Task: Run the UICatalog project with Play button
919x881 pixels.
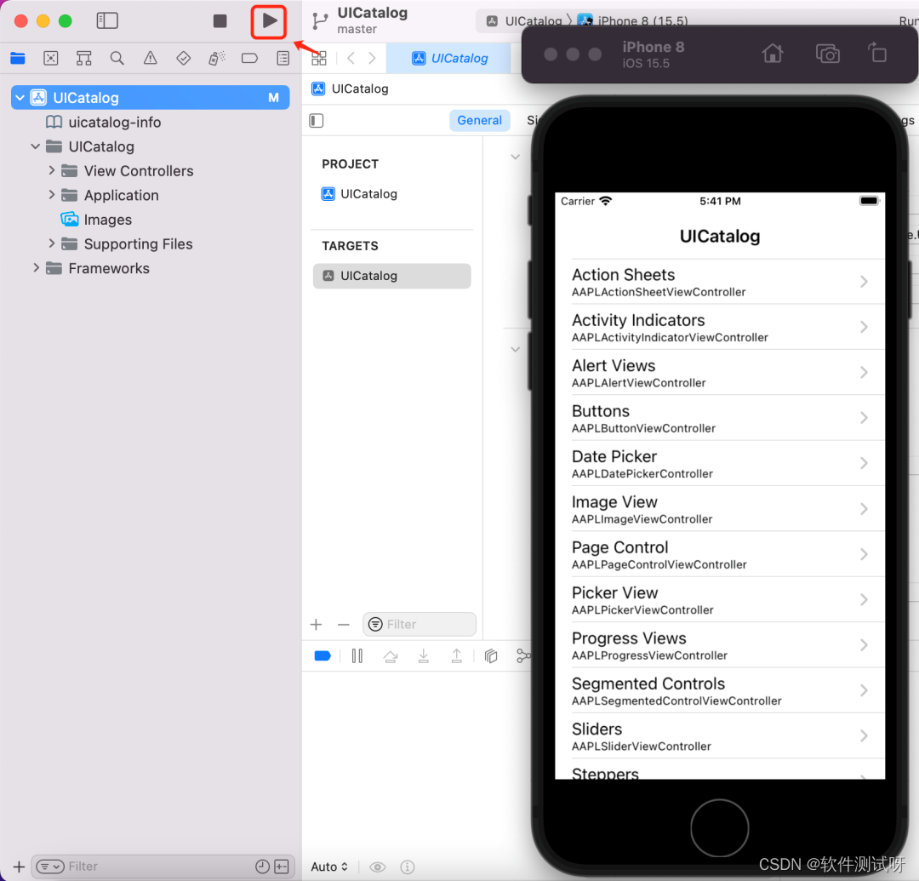Action: point(269,21)
